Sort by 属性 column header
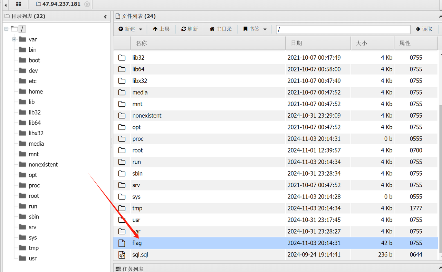 pos(416,43)
